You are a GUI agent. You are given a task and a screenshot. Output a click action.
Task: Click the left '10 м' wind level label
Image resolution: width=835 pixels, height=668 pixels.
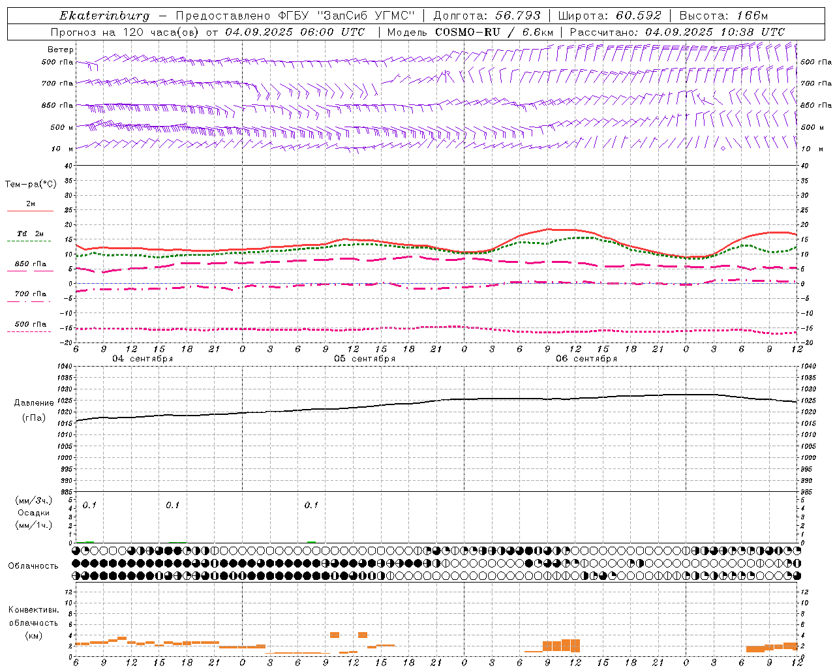[63, 149]
